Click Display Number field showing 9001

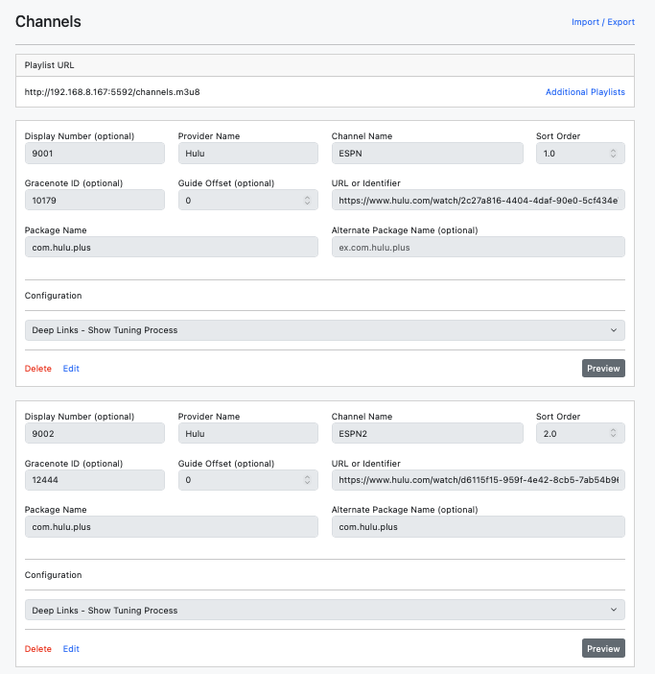94,154
